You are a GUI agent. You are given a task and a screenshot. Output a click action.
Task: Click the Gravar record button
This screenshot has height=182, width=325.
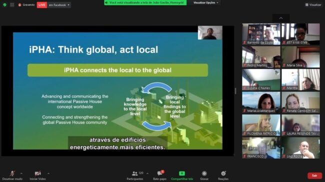click(204, 176)
